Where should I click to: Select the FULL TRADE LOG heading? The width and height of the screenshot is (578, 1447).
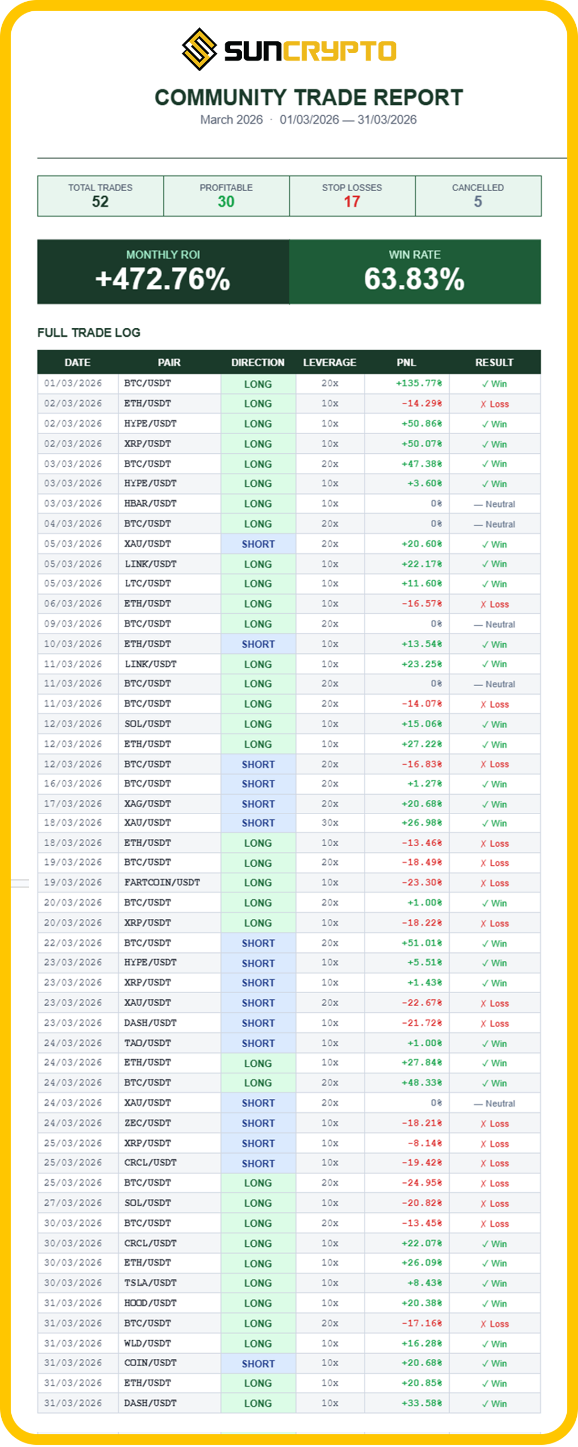(89, 332)
